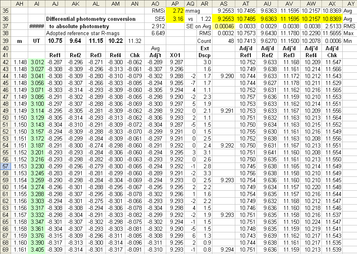
Task: Click value 2.912 in row 37
Action: coord(155,27)
